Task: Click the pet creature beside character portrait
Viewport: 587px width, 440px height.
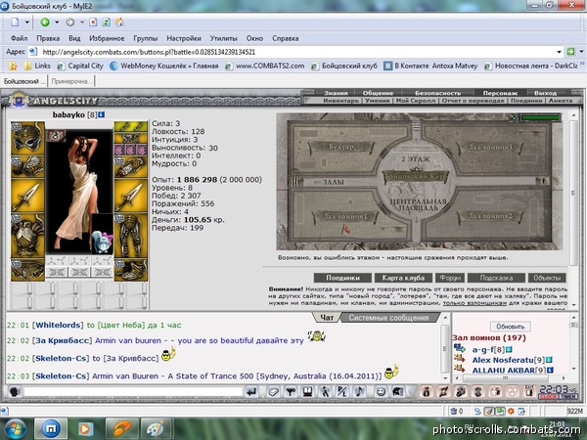Action: (102, 234)
